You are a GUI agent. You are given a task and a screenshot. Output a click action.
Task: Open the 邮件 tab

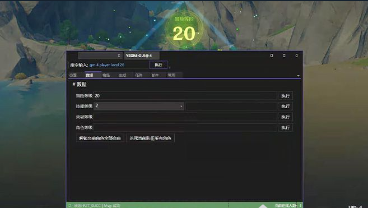pyautogui.click(x=155, y=75)
